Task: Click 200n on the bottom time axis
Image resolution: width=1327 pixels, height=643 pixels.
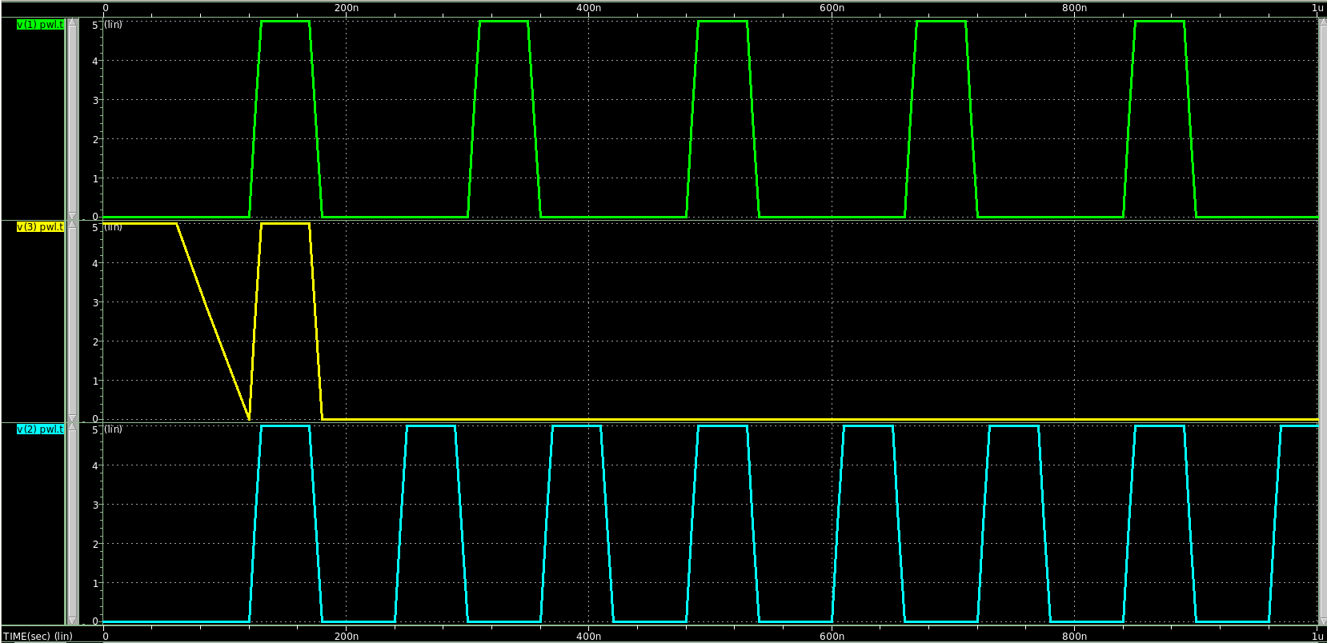Action: (346, 637)
